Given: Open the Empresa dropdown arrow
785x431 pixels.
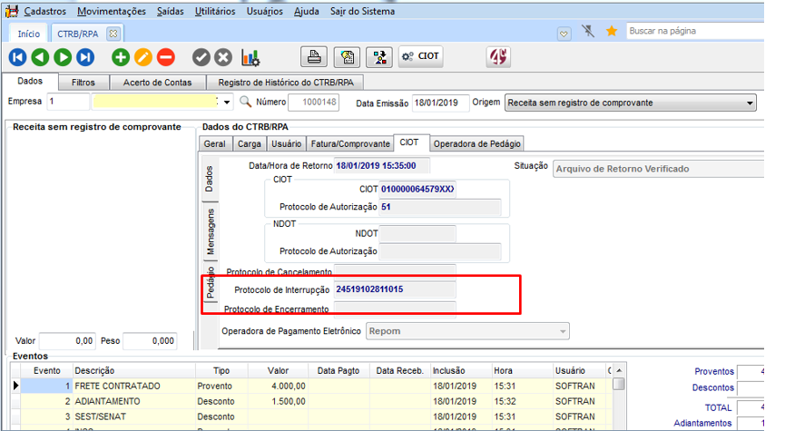Looking at the screenshot, I should coord(227,103).
